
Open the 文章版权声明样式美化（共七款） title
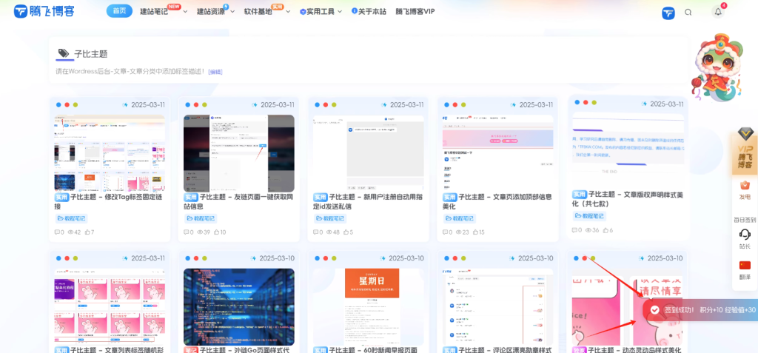(x=628, y=199)
